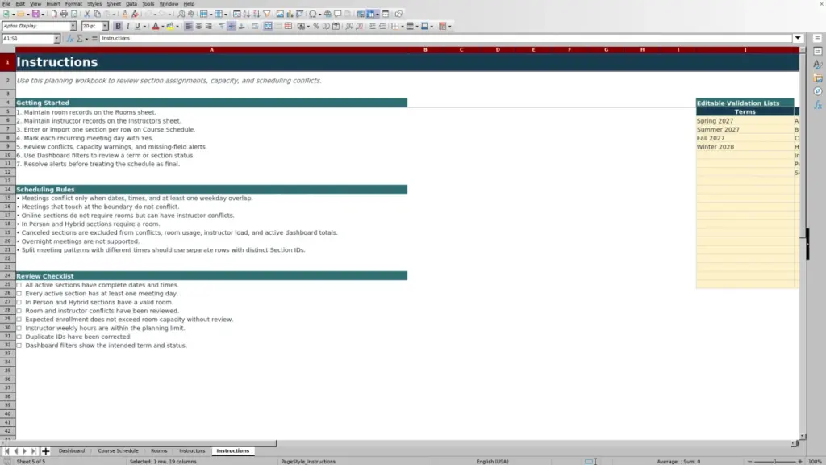Viewport: 826px width, 465px height.
Task: Open the Sheet menu
Action: [x=114, y=4]
